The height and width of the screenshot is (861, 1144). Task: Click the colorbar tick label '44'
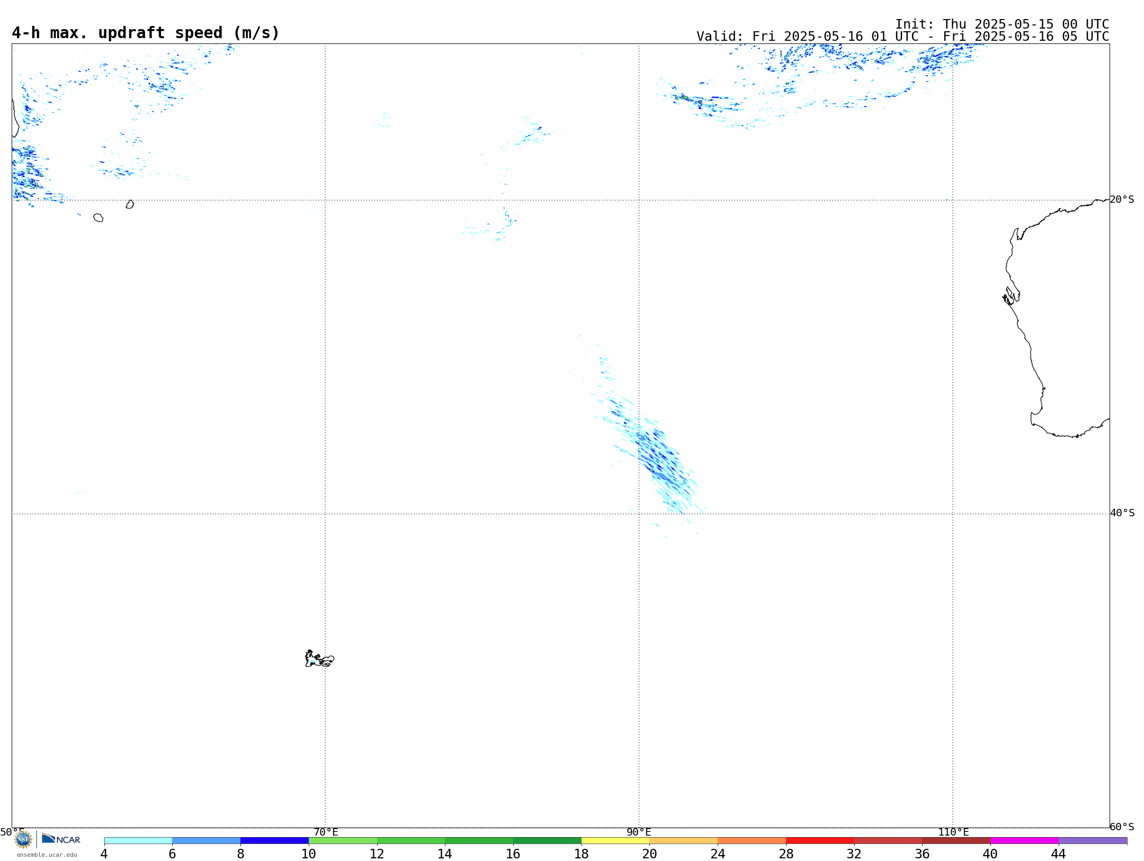point(1058,854)
